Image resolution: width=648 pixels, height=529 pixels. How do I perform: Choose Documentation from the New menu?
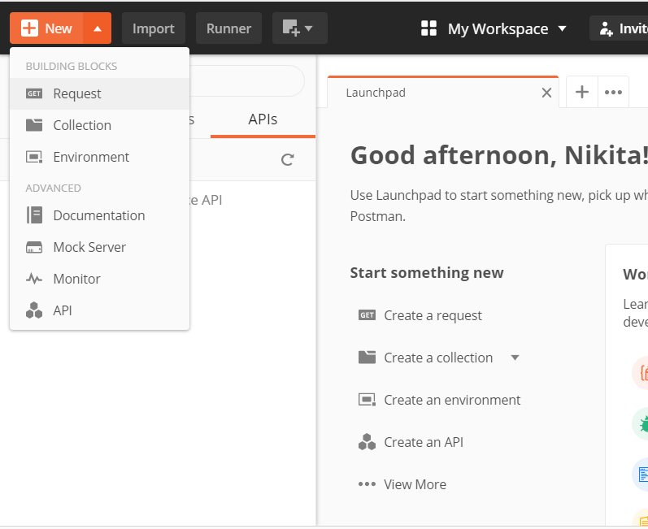tap(99, 215)
